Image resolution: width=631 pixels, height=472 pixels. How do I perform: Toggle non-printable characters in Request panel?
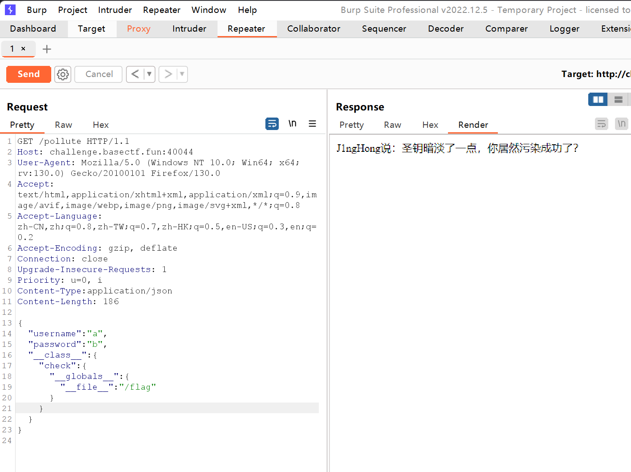(292, 124)
